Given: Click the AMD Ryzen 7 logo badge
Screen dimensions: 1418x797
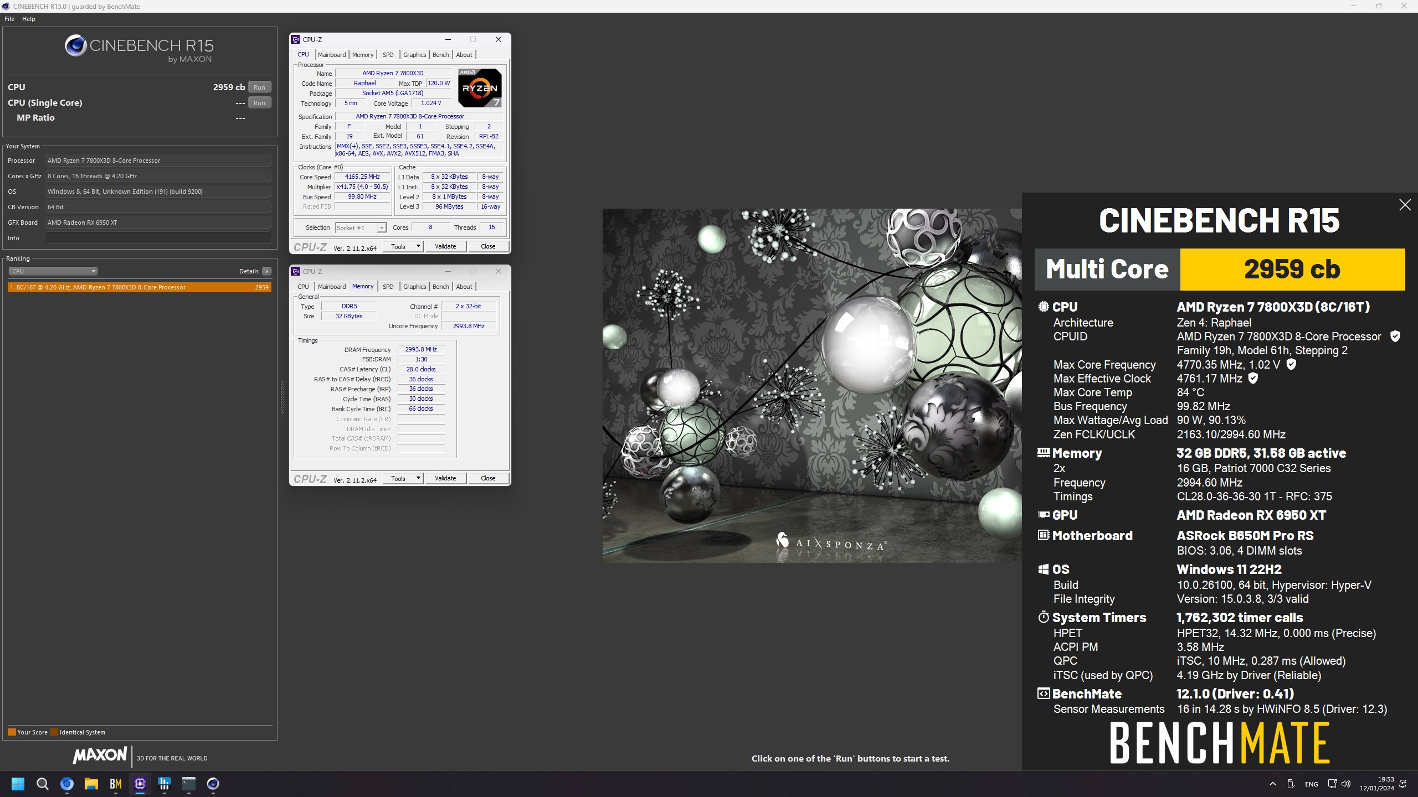Looking at the screenshot, I should tap(480, 87).
